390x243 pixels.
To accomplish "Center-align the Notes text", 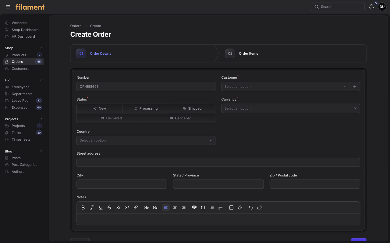I will click(x=175, y=207).
